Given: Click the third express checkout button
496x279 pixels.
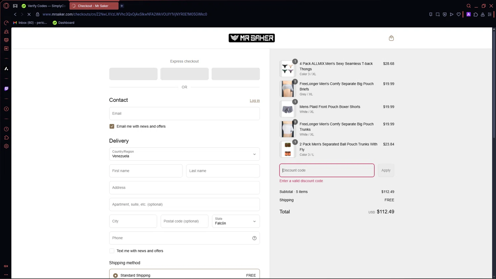Looking at the screenshot, I should tap(236, 74).
